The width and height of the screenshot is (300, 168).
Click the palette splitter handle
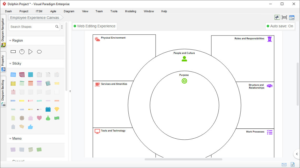70,91
